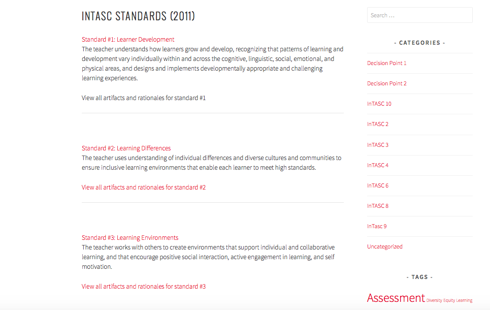Open the Decision Point 1 category
This screenshot has width=490, height=310.
click(387, 64)
